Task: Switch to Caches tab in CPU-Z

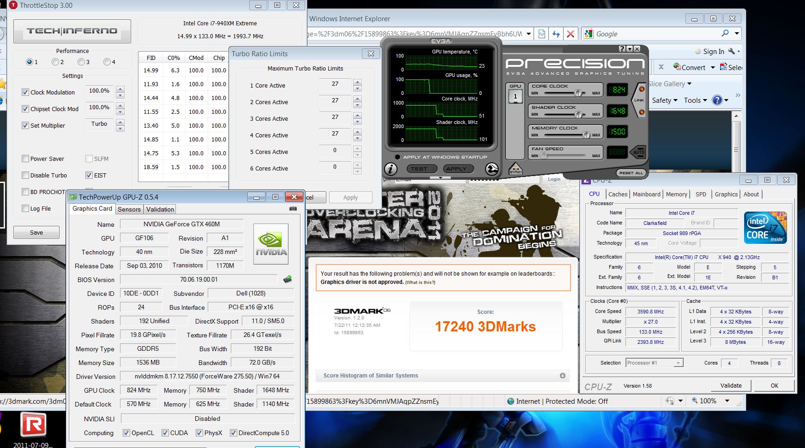Action: pyautogui.click(x=618, y=194)
